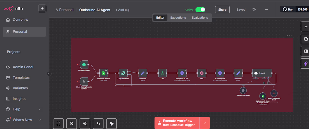Open Personal in the sidebar
This screenshot has width=309, height=129.
point(24,32)
